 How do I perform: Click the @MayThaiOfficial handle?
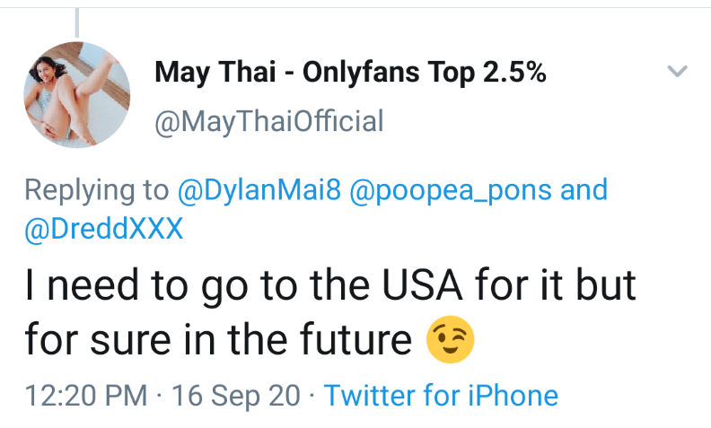point(269,120)
